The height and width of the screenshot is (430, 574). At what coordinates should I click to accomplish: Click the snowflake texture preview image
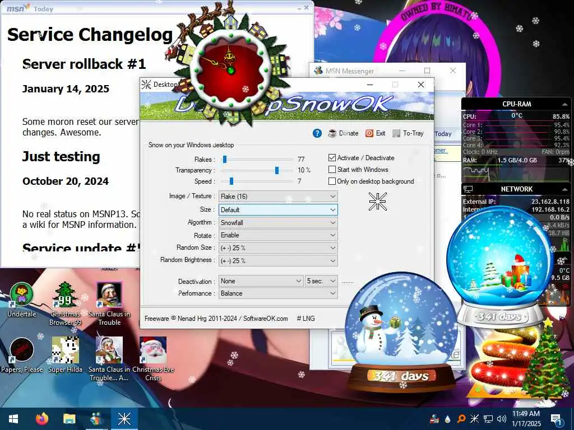pos(377,201)
